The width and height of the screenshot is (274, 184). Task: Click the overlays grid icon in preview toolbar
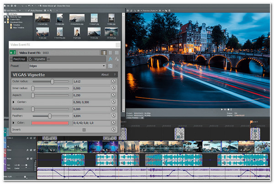coord(160,11)
